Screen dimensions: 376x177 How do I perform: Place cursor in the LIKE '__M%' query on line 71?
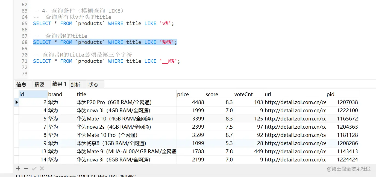click(x=107, y=61)
